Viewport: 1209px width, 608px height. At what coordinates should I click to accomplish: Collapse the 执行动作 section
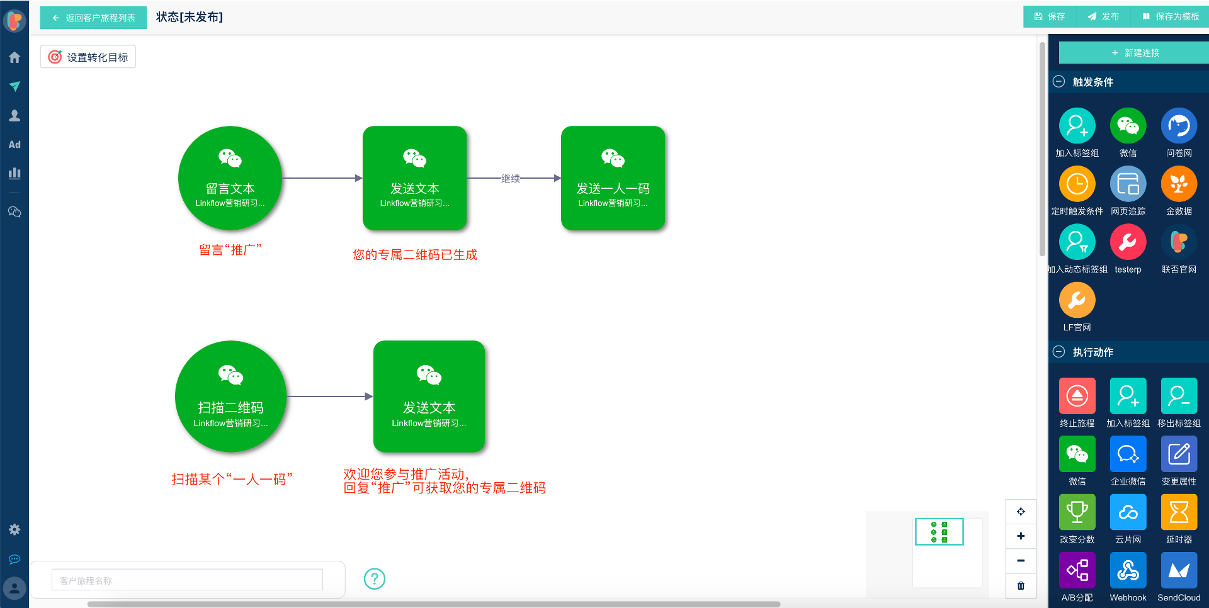tap(1059, 352)
